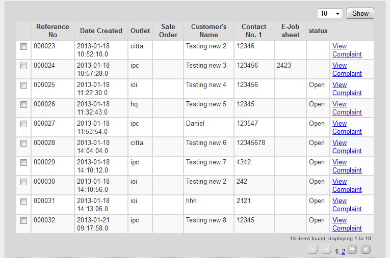This screenshot has height=258, width=390.
Task: Go to the first page icon
Action: click(313, 249)
